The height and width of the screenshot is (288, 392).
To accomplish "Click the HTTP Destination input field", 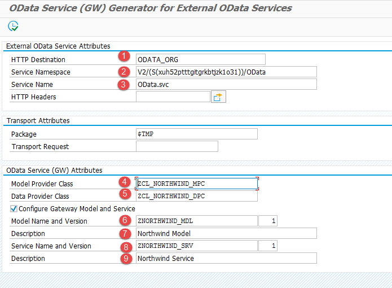I will 200,59.
